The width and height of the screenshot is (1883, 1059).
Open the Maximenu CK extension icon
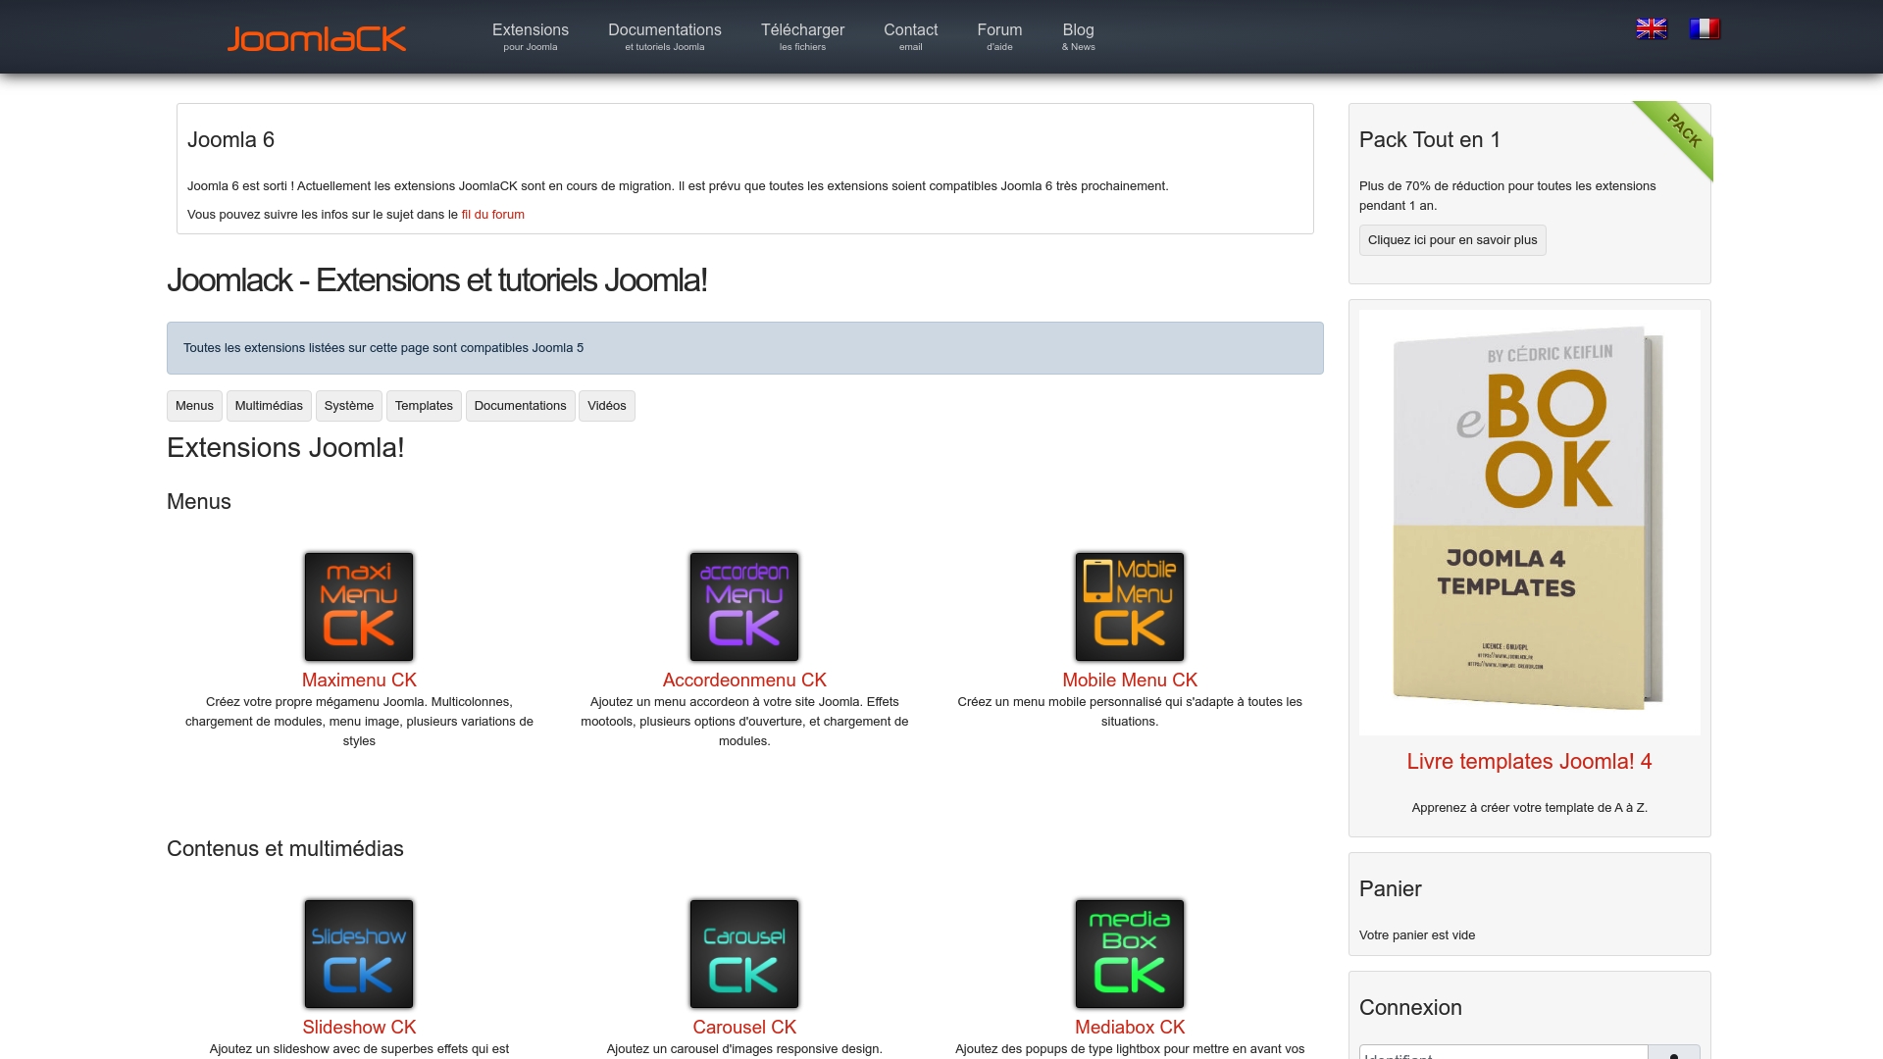[358, 605]
